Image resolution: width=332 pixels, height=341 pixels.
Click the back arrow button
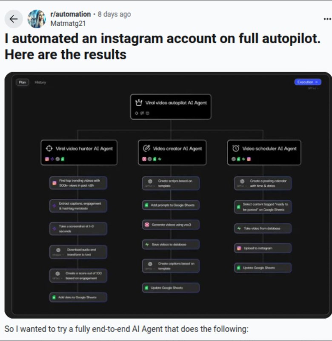pyautogui.click(x=14, y=19)
